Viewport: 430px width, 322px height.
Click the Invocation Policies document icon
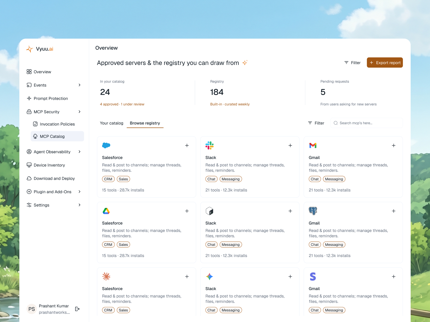[x=35, y=124]
